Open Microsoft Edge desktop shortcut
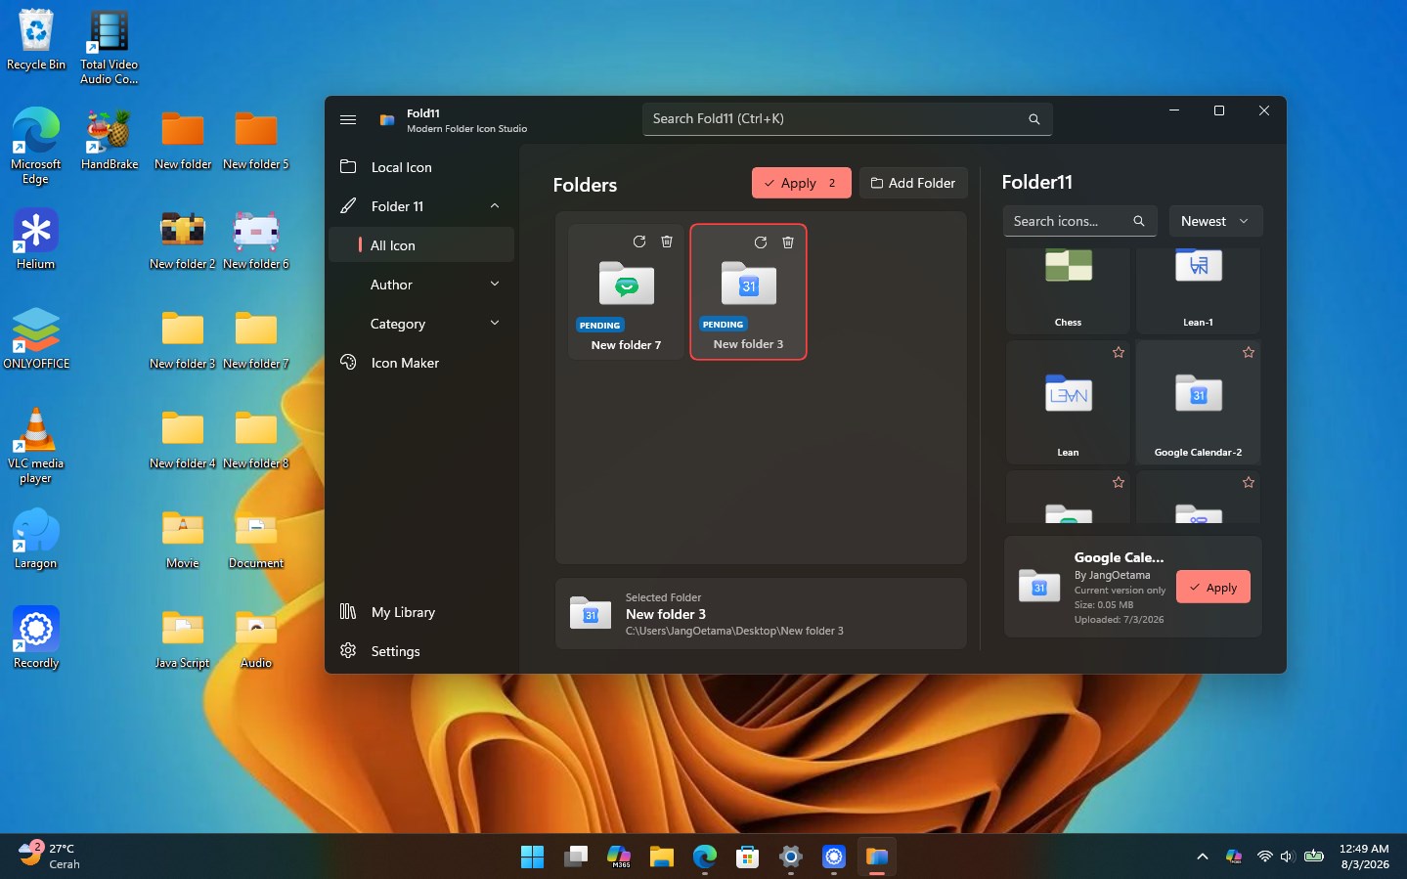Image resolution: width=1407 pixels, height=879 pixels. pyautogui.click(x=36, y=146)
